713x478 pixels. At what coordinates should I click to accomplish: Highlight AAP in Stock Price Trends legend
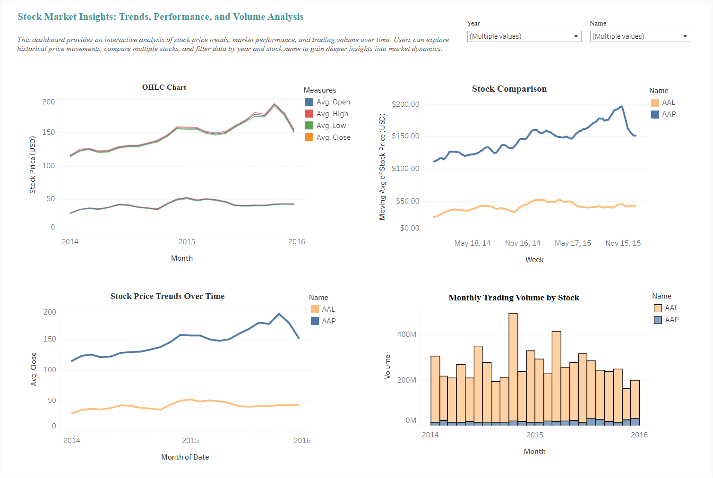pos(315,321)
